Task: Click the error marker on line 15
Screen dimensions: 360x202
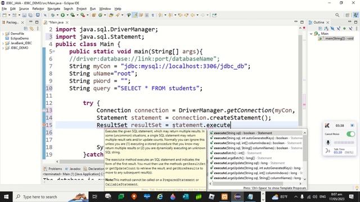Action: coord(44,125)
